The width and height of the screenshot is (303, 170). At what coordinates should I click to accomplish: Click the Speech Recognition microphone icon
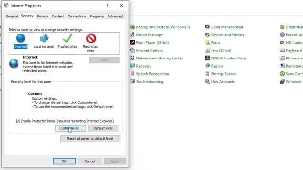click(x=133, y=74)
